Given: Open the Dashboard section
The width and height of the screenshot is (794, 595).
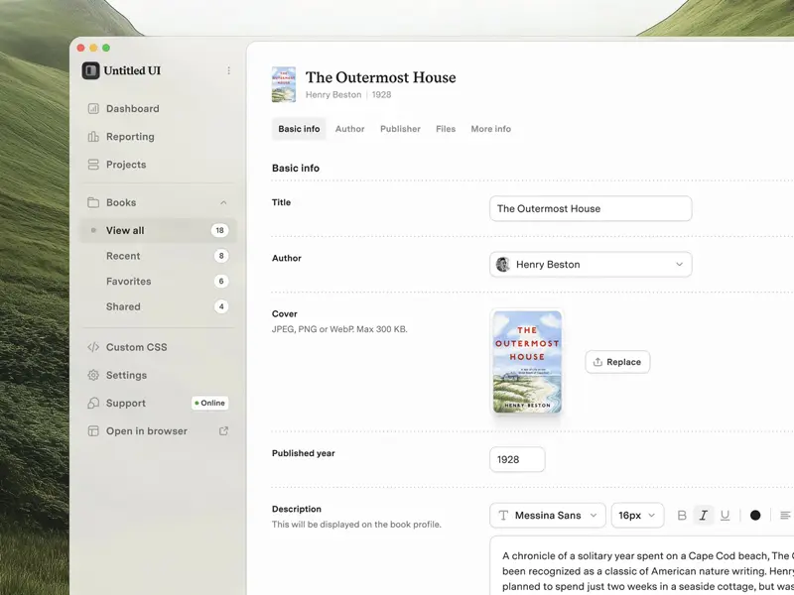Looking at the screenshot, I should 128,108.
